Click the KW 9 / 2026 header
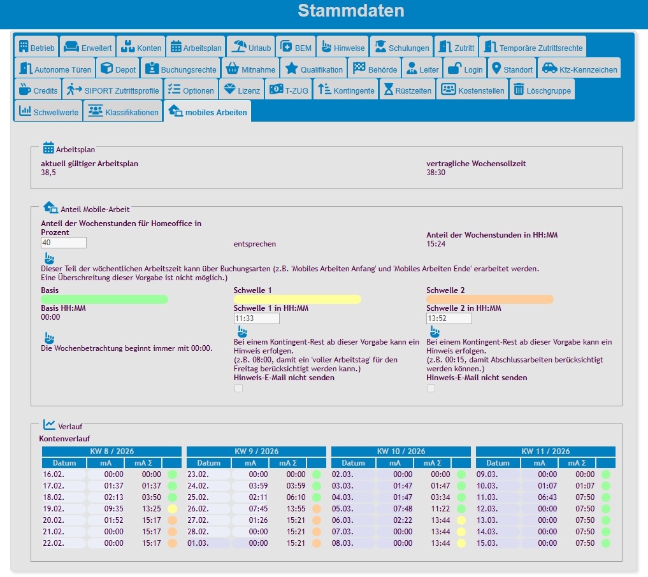The width and height of the screenshot is (648, 577). pyautogui.click(x=256, y=452)
